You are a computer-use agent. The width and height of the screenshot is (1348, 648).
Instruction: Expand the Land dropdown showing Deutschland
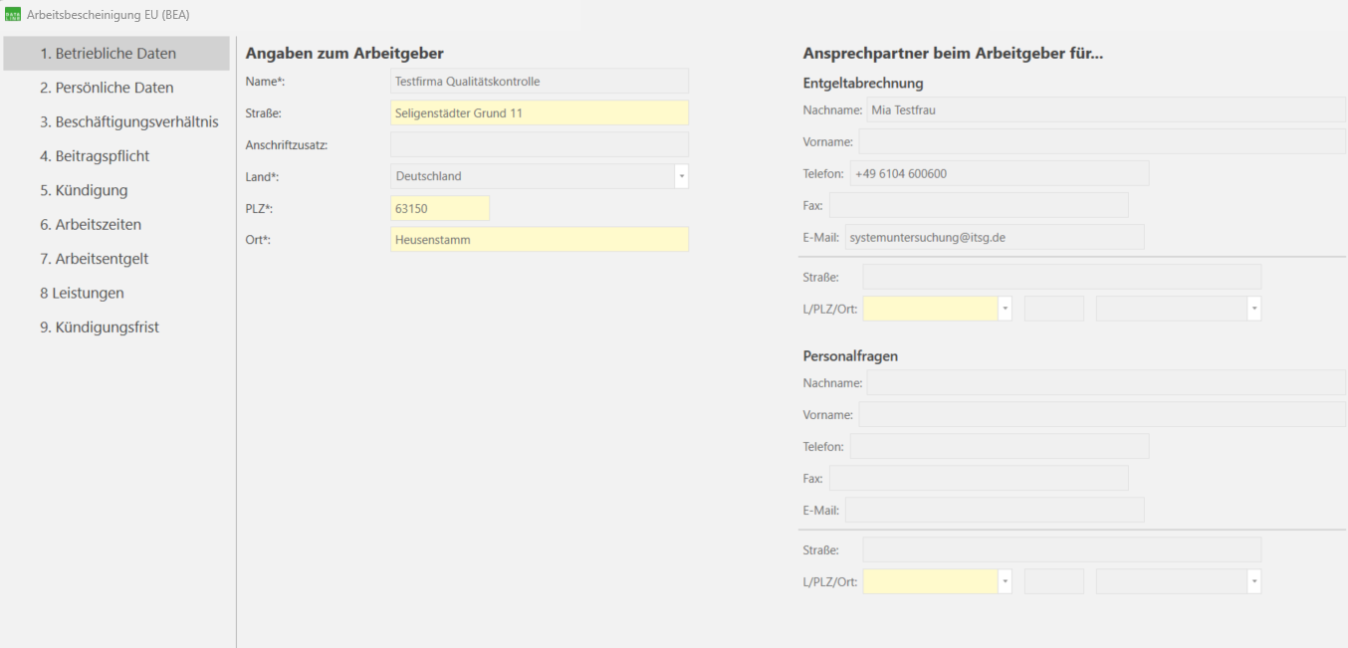coord(681,176)
